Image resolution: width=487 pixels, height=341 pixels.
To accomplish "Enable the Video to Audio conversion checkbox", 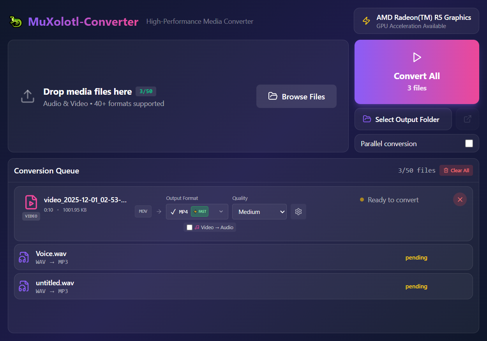I will click(189, 227).
